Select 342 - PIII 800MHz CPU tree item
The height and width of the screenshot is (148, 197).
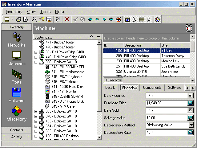(x=68, y=67)
